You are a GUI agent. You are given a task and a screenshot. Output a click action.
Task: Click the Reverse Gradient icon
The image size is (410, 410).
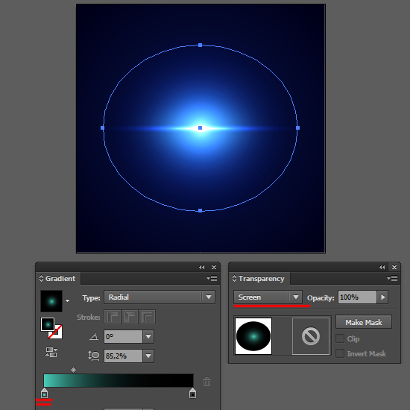51,352
